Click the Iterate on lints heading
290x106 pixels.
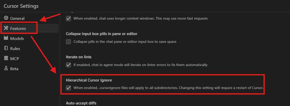[x=79, y=57]
